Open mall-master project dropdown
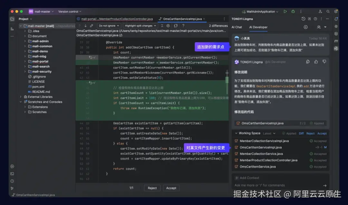This screenshot has height=205, width=348. point(41,12)
